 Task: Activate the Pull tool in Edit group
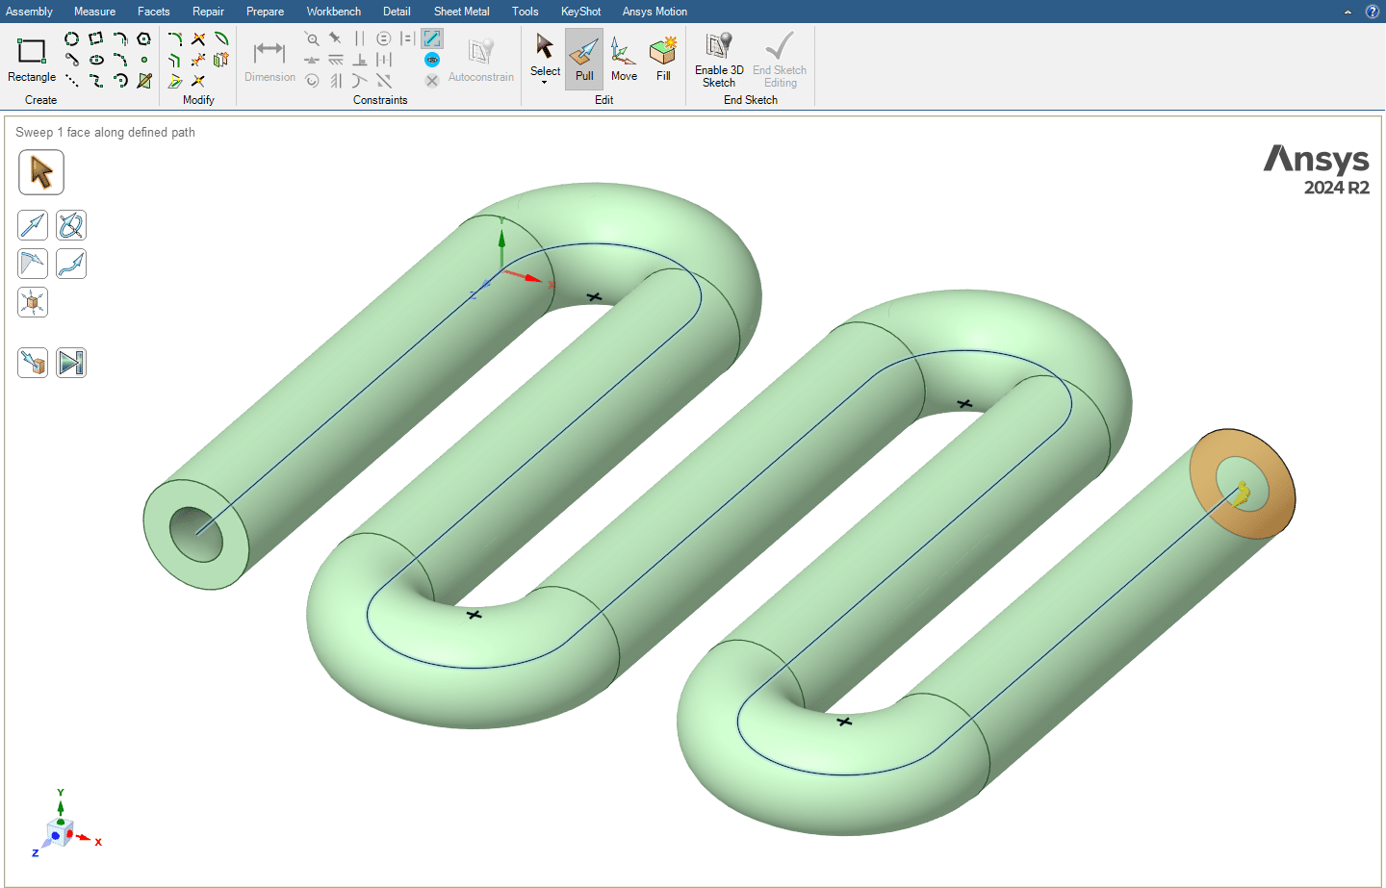coord(584,59)
